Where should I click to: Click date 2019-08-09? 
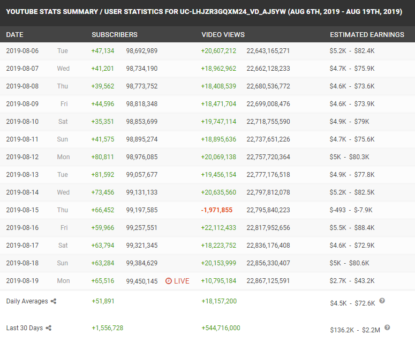pyautogui.click(x=22, y=104)
